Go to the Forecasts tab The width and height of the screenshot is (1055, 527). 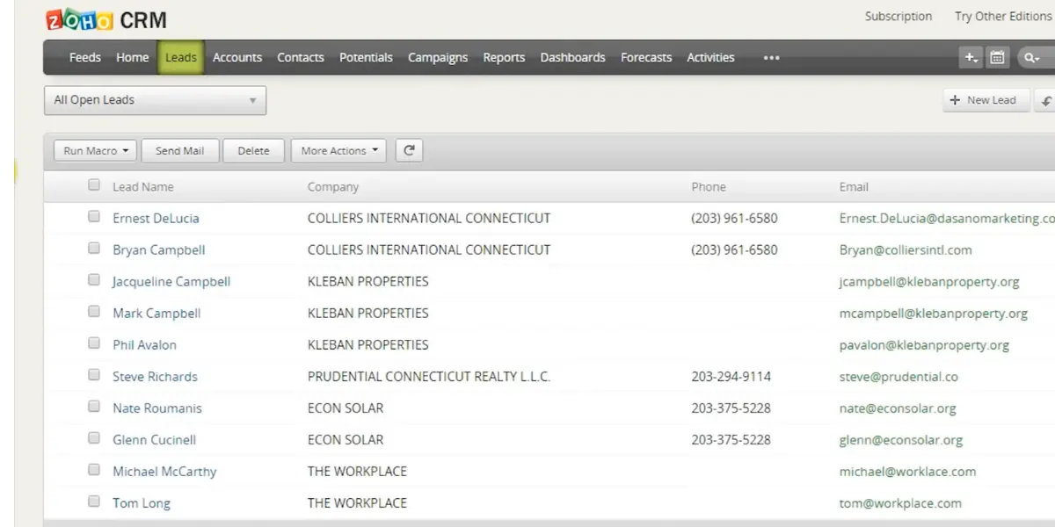646,58
